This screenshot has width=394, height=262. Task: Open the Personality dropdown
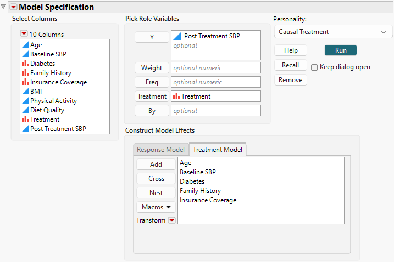pyautogui.click(x=332, y=32)
